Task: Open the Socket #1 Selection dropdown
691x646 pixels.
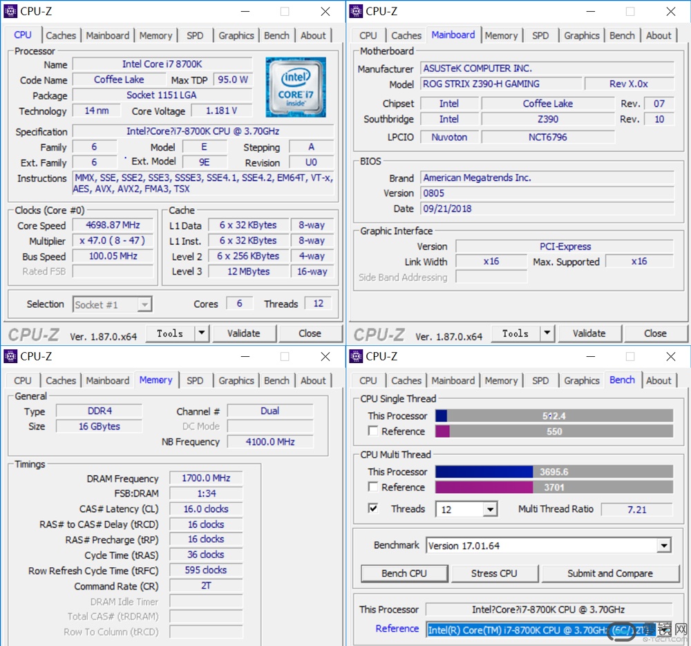Action: click(113, 304)
